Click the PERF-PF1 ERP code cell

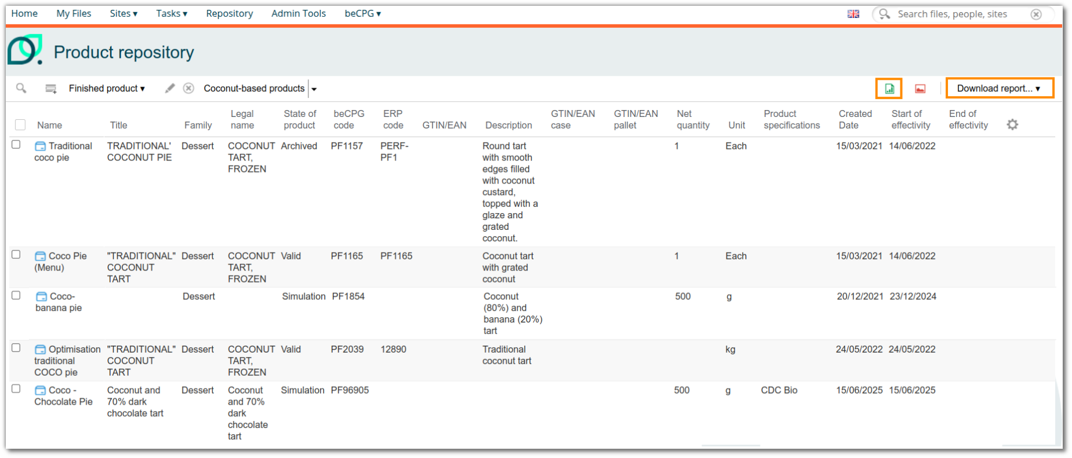click(x=394, y=152)
